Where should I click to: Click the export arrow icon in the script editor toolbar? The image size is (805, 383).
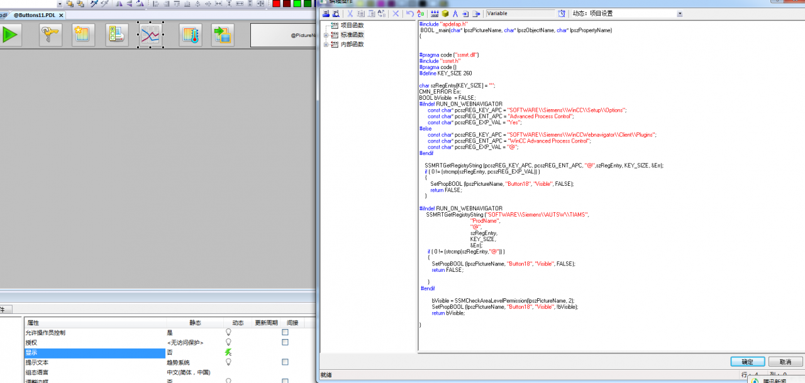click(x=477, y=13)
